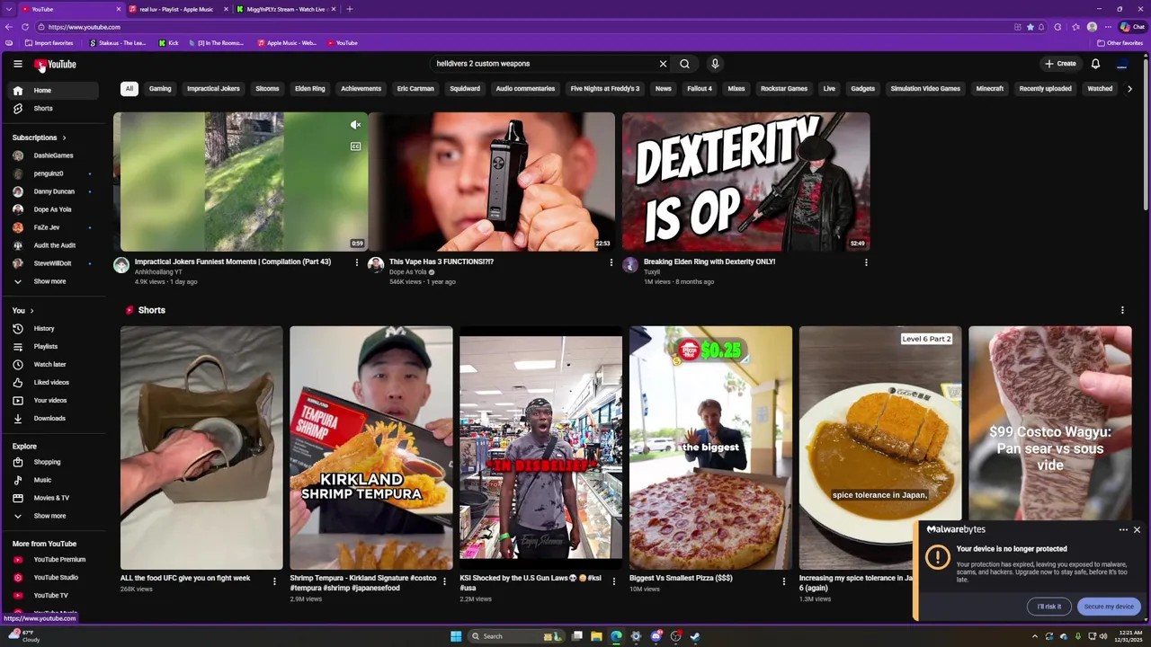This screenshot has height=647, width=1151.
Task: Expand Subscriptions Show more
Action: (x=54, y=281)
